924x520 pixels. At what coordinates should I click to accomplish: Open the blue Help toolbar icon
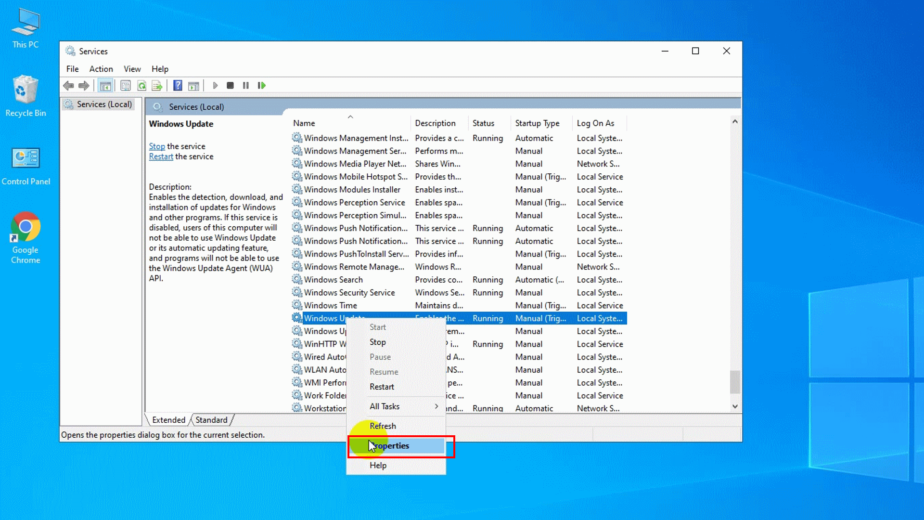tap(178, 86)
